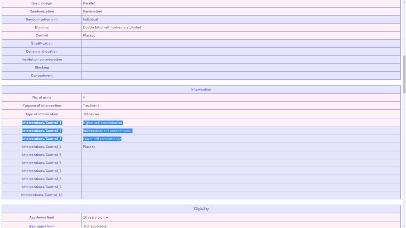This screenshot has width=406, height=228.
Task: Click the 'Age-lower limit' row label
Action: 42,217
